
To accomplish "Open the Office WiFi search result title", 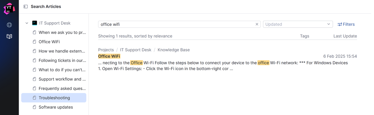I will coord(109,56).
